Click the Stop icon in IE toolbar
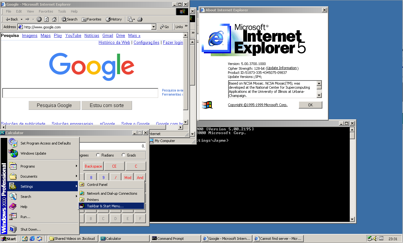This screenshot has width=403, height=243. point(39,19)
